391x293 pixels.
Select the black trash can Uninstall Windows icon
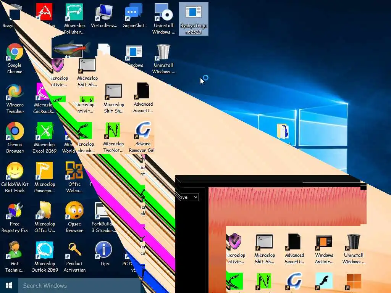pos(354,249)
